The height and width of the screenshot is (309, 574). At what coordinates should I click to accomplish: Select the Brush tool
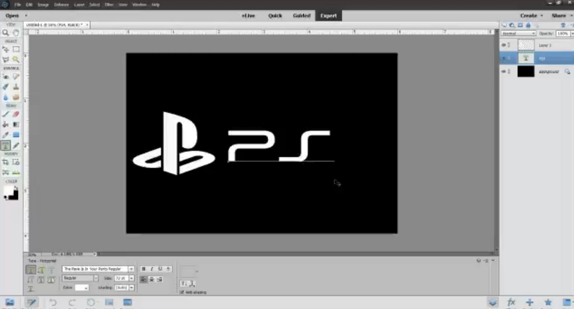pos(6,114)
